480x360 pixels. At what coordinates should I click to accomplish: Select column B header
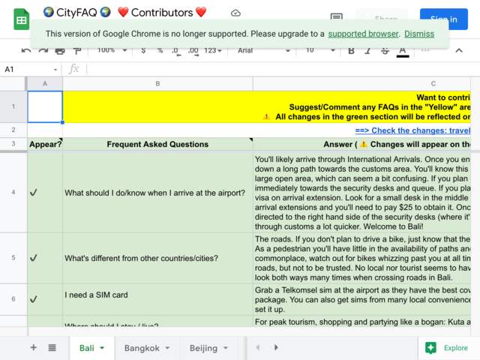157,83
